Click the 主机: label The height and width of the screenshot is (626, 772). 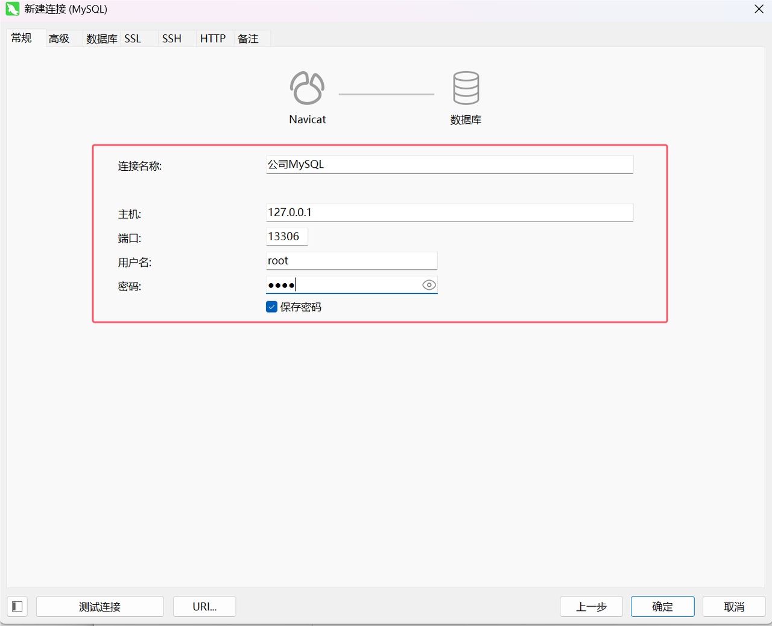(x=130, y=214)
